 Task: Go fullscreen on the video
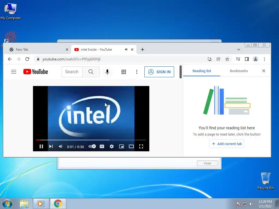tap(141, 146)
